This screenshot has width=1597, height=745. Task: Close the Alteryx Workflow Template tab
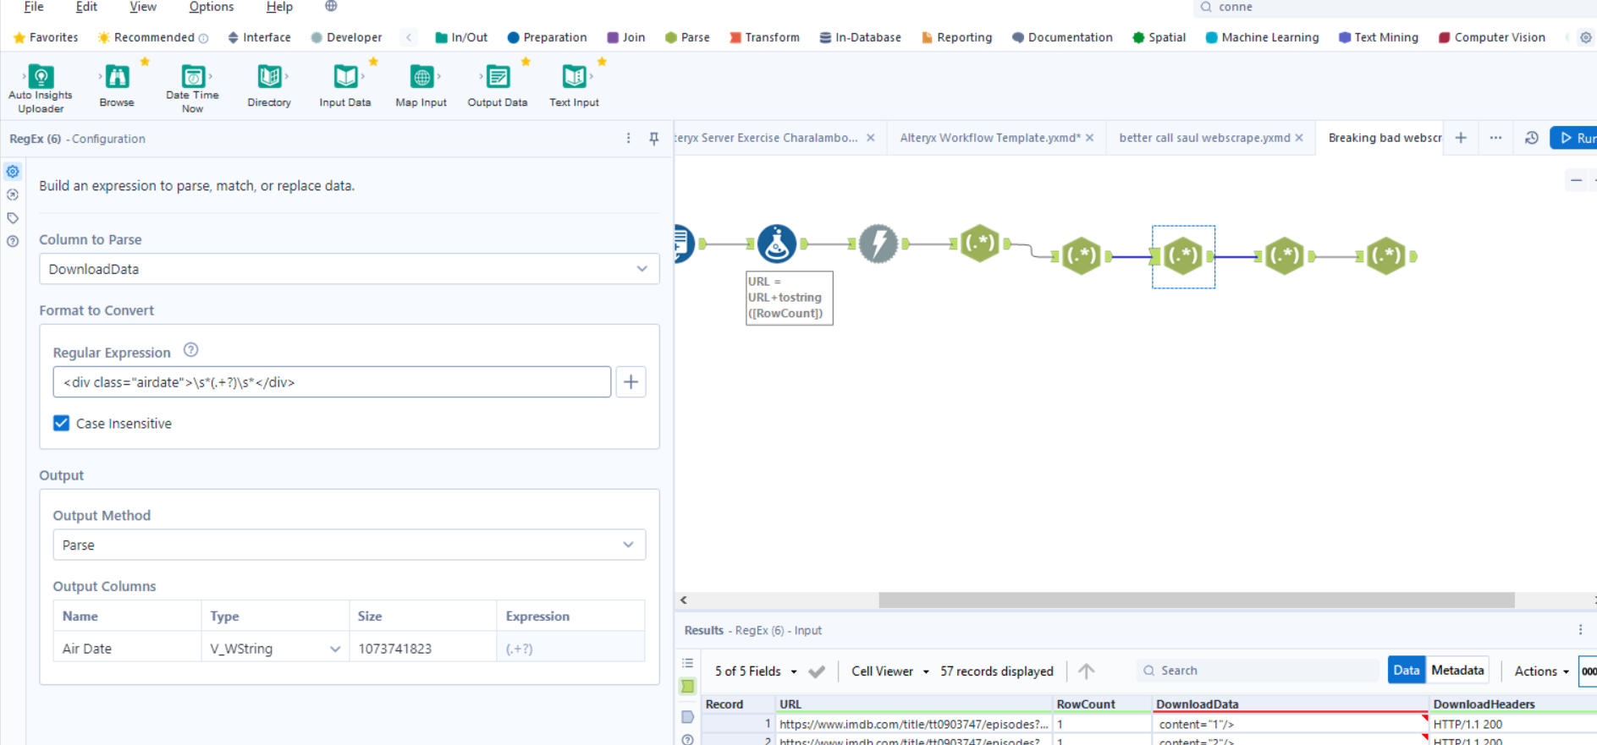[1090, 138]
